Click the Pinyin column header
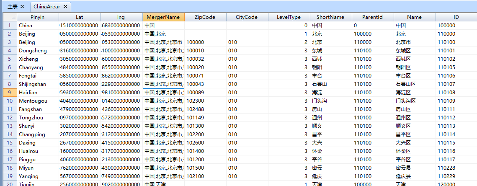477x186 pixels. (x=38, y=17)
